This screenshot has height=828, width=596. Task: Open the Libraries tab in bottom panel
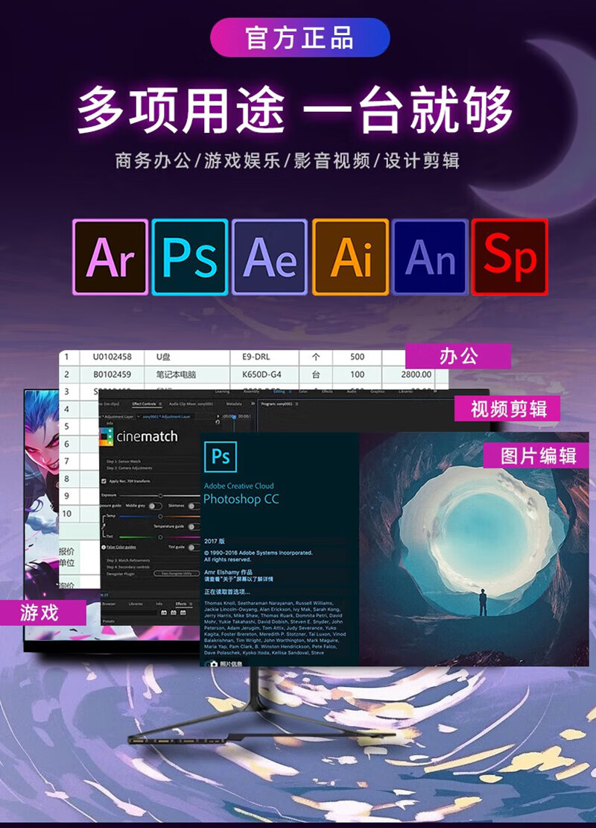tap(136, 603)
